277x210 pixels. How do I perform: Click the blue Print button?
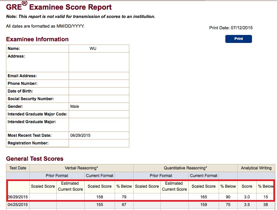tap(238, 39)
